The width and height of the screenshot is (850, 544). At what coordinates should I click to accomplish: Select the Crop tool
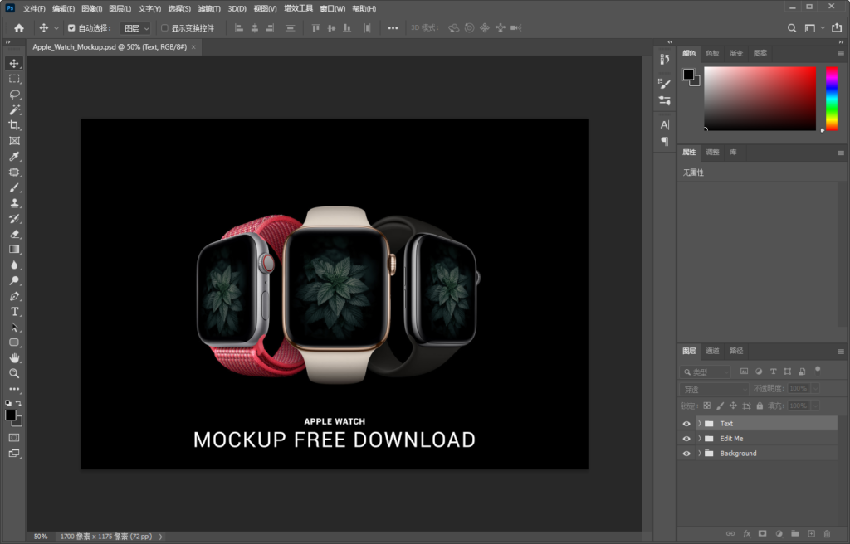point(14,125)
